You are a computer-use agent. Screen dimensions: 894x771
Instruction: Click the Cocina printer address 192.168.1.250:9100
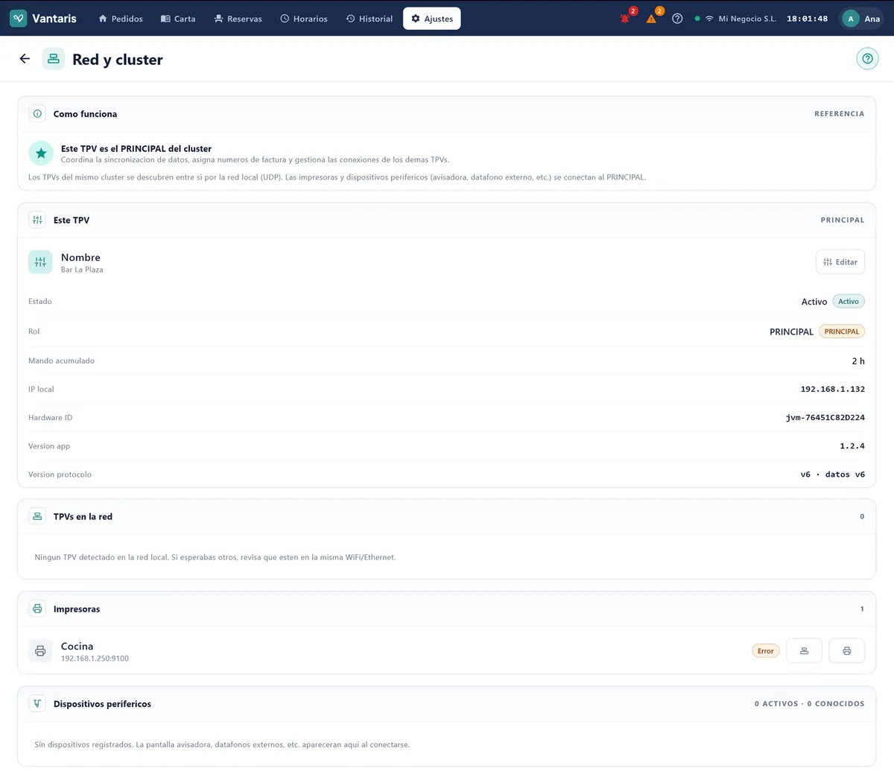tap(95, 659)
